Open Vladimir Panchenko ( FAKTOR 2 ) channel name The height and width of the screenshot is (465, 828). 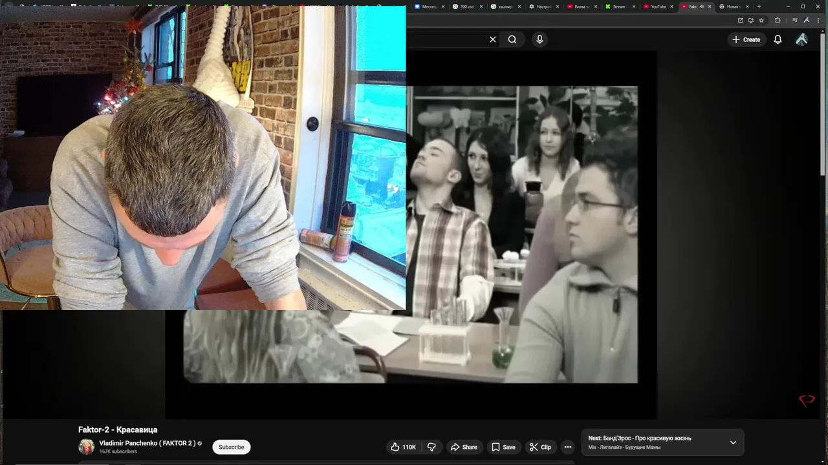click(x=147, y=443)
